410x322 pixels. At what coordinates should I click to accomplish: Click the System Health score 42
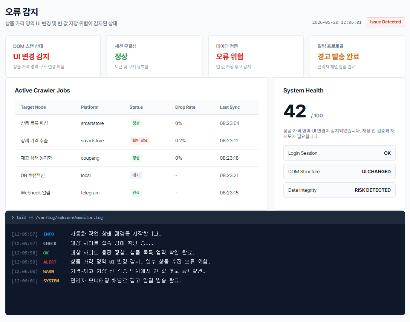coord(295,111)
